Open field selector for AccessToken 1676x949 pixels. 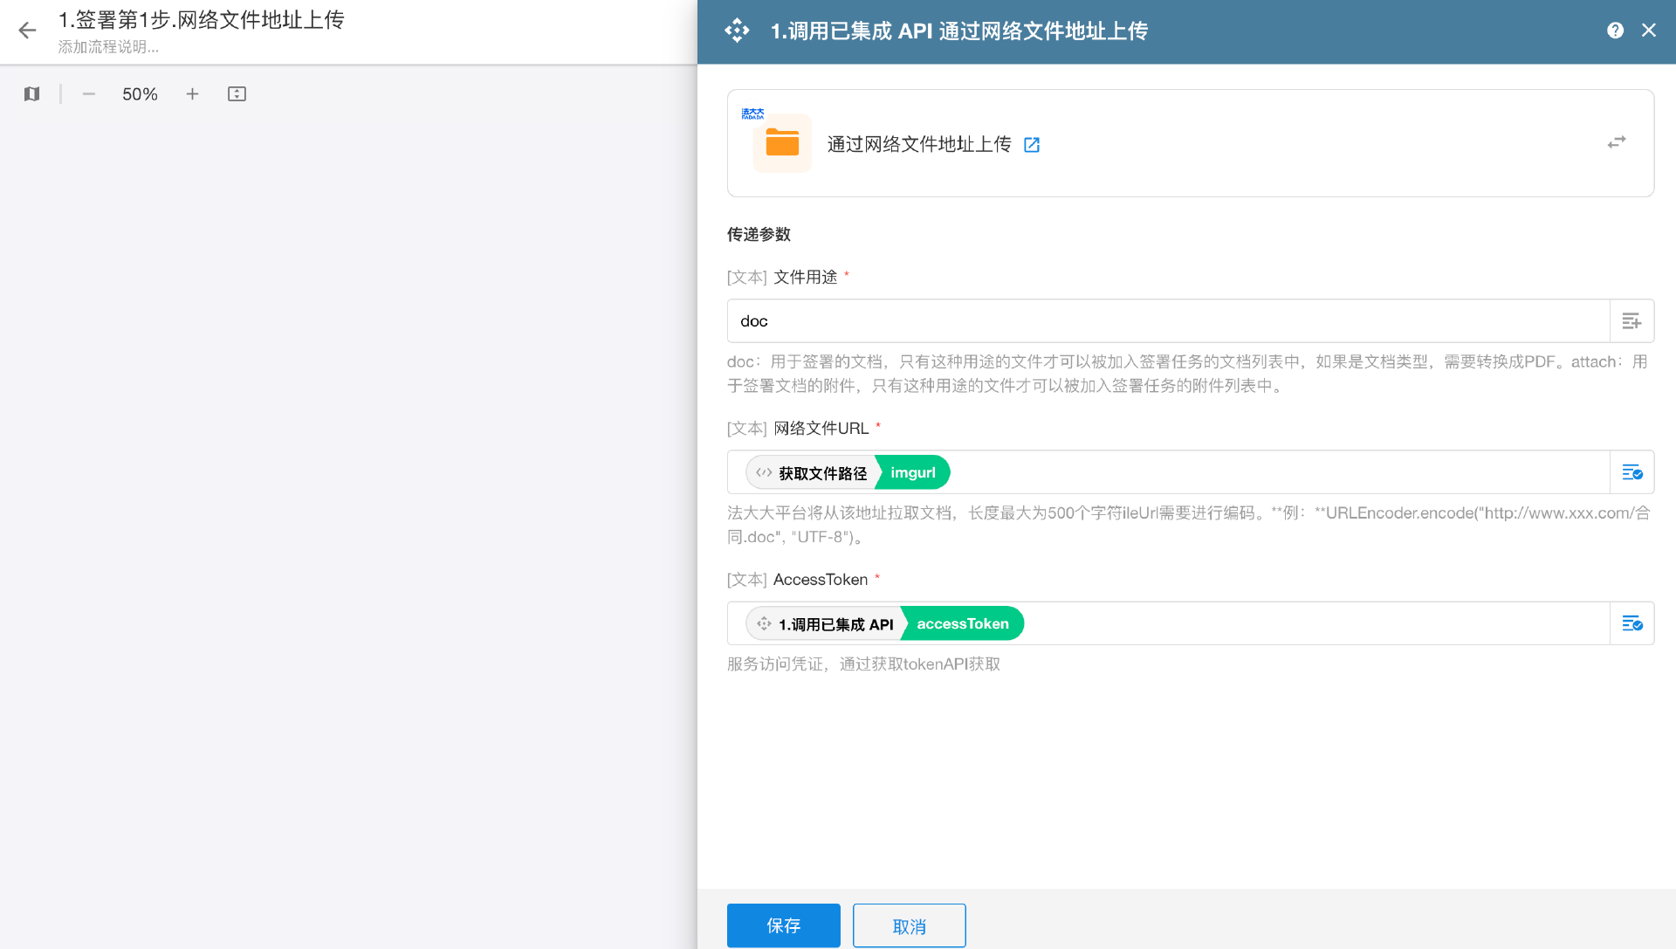[x=1631, y=623]
